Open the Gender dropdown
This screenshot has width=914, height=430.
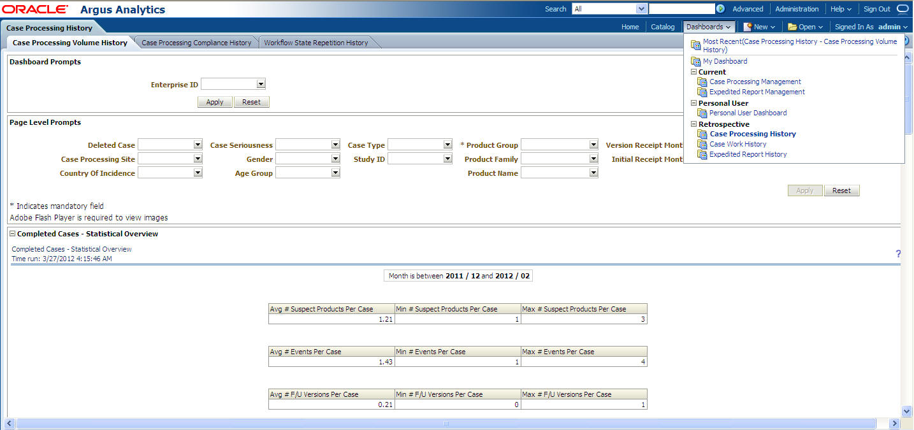click(x=335, y=159)
